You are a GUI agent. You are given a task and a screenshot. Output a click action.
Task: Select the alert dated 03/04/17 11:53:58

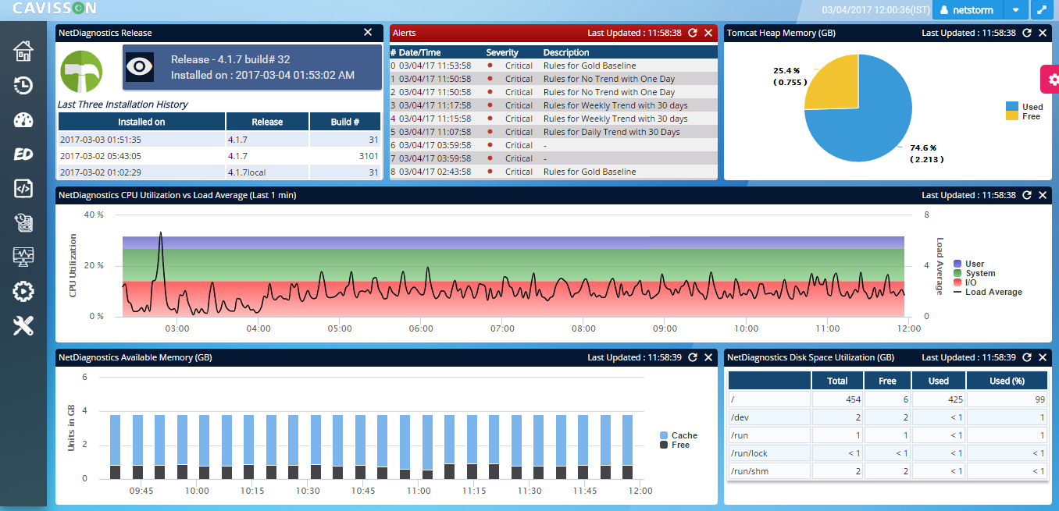tap(553, 66)
